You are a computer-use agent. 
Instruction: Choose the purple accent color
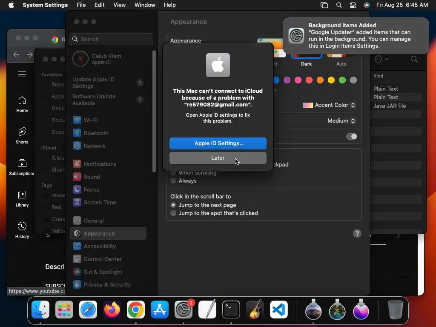point(287,80)
